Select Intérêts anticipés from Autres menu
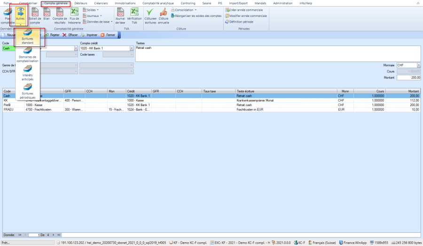Viewport: 423px width, 246px height. pos(27,74)
